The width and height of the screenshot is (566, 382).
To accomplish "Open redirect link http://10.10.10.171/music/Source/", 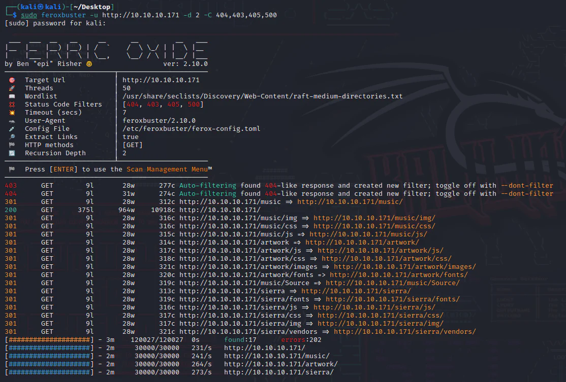I will point(393,283).
